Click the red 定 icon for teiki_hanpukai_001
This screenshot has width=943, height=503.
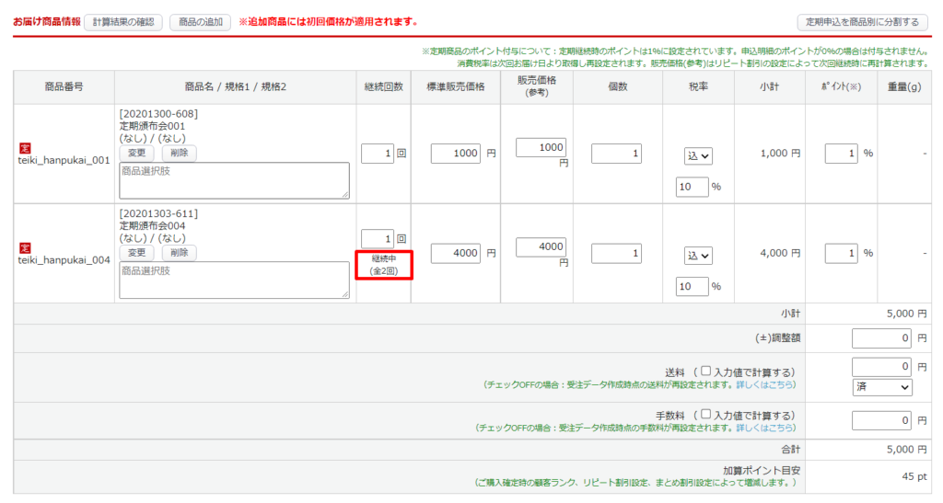[x=25, y=147]
